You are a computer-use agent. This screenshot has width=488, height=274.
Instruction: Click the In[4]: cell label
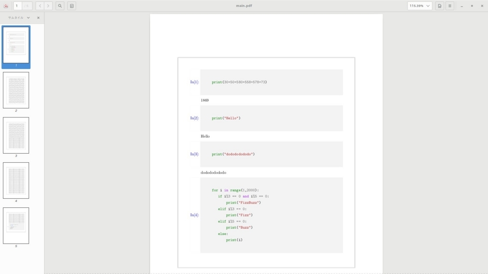[194, 215]
